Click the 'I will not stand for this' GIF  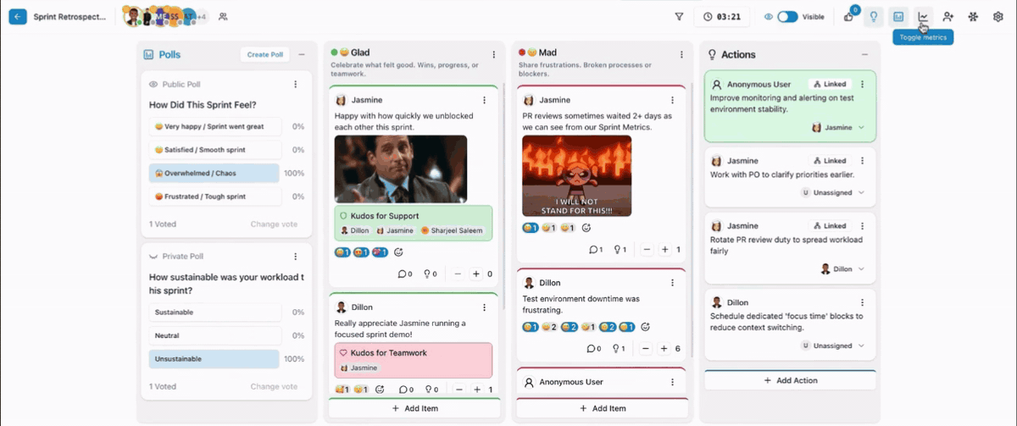tap(577, 176)
